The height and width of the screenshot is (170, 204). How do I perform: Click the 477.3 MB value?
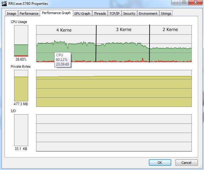coord(21,104)
